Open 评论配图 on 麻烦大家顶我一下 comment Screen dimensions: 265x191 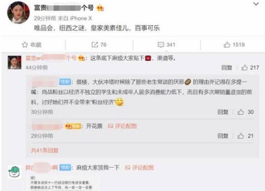point(139,167)
